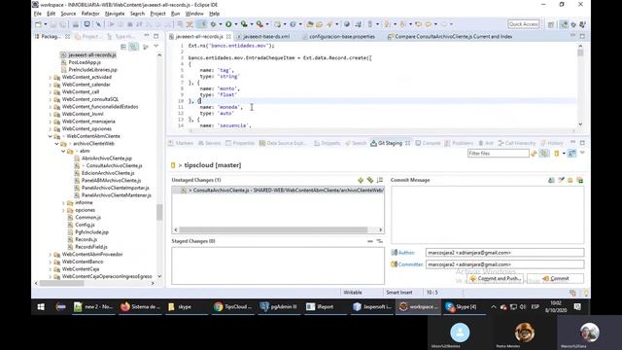This screenshot has height=350, width=622.
Task: Expand the WebContentBanco project
Action: pos(51,262)
